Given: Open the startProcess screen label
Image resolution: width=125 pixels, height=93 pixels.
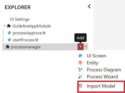Looking at the screenshot, I should coord(24,40).
